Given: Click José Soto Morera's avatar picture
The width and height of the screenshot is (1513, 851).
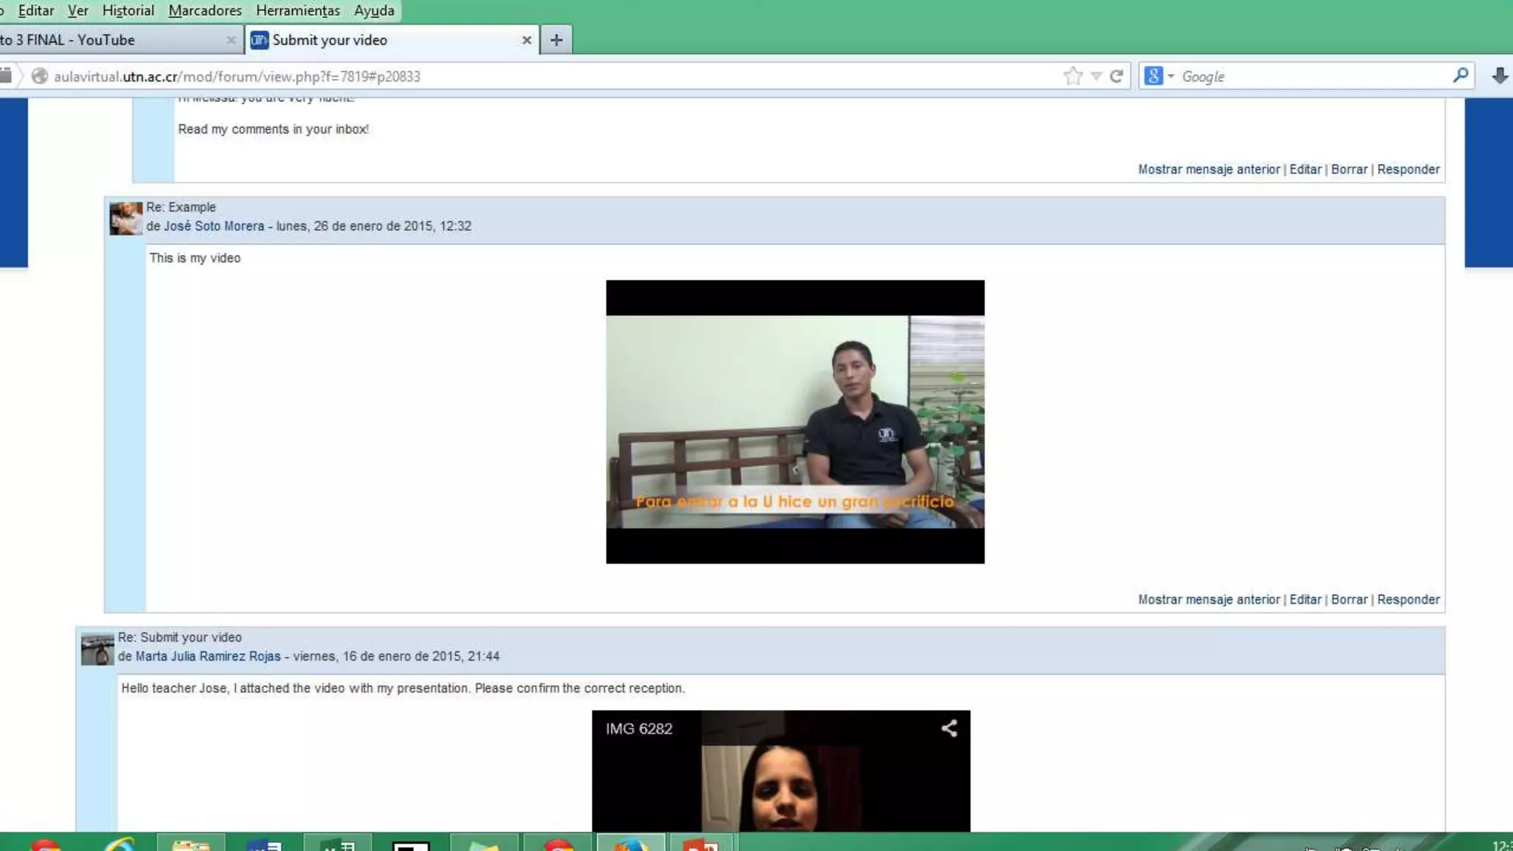Looking at the screenshot, I should [x=126, y=219].
